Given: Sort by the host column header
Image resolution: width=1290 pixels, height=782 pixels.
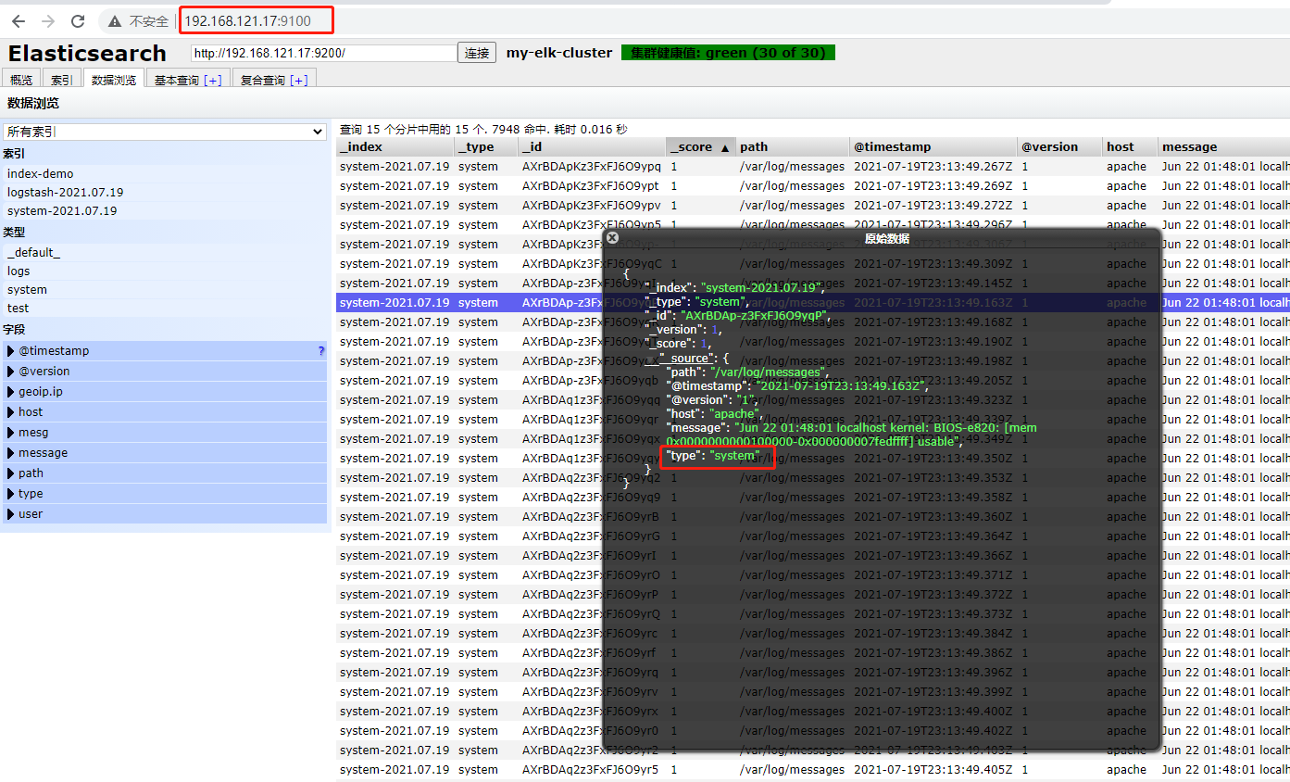Looking at the screenshot, I should coord(1131,146).
